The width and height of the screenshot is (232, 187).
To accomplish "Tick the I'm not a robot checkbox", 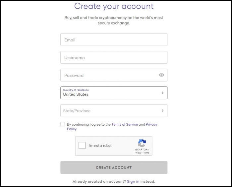I will coord(82,145).
